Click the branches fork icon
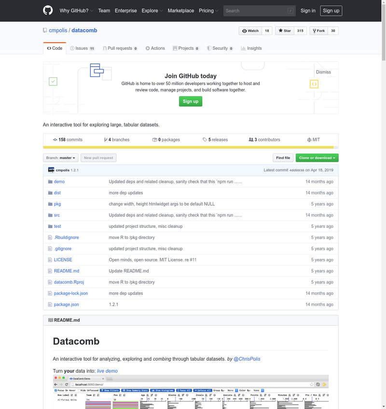 coord(106,140)
